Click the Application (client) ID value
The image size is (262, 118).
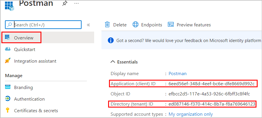click(212, 84)
